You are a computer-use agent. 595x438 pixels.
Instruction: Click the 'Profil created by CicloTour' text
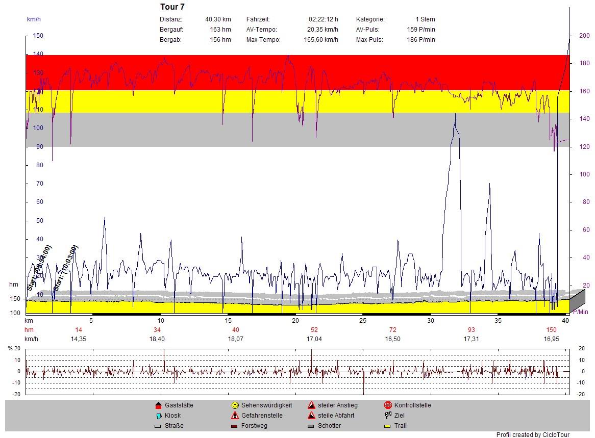click(x=533, y=435)
